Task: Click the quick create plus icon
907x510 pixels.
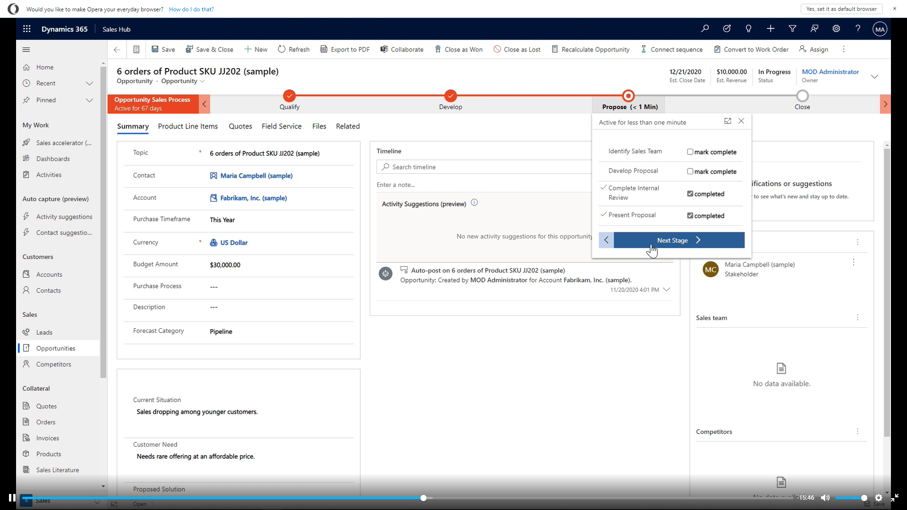Action: (770, 29)
